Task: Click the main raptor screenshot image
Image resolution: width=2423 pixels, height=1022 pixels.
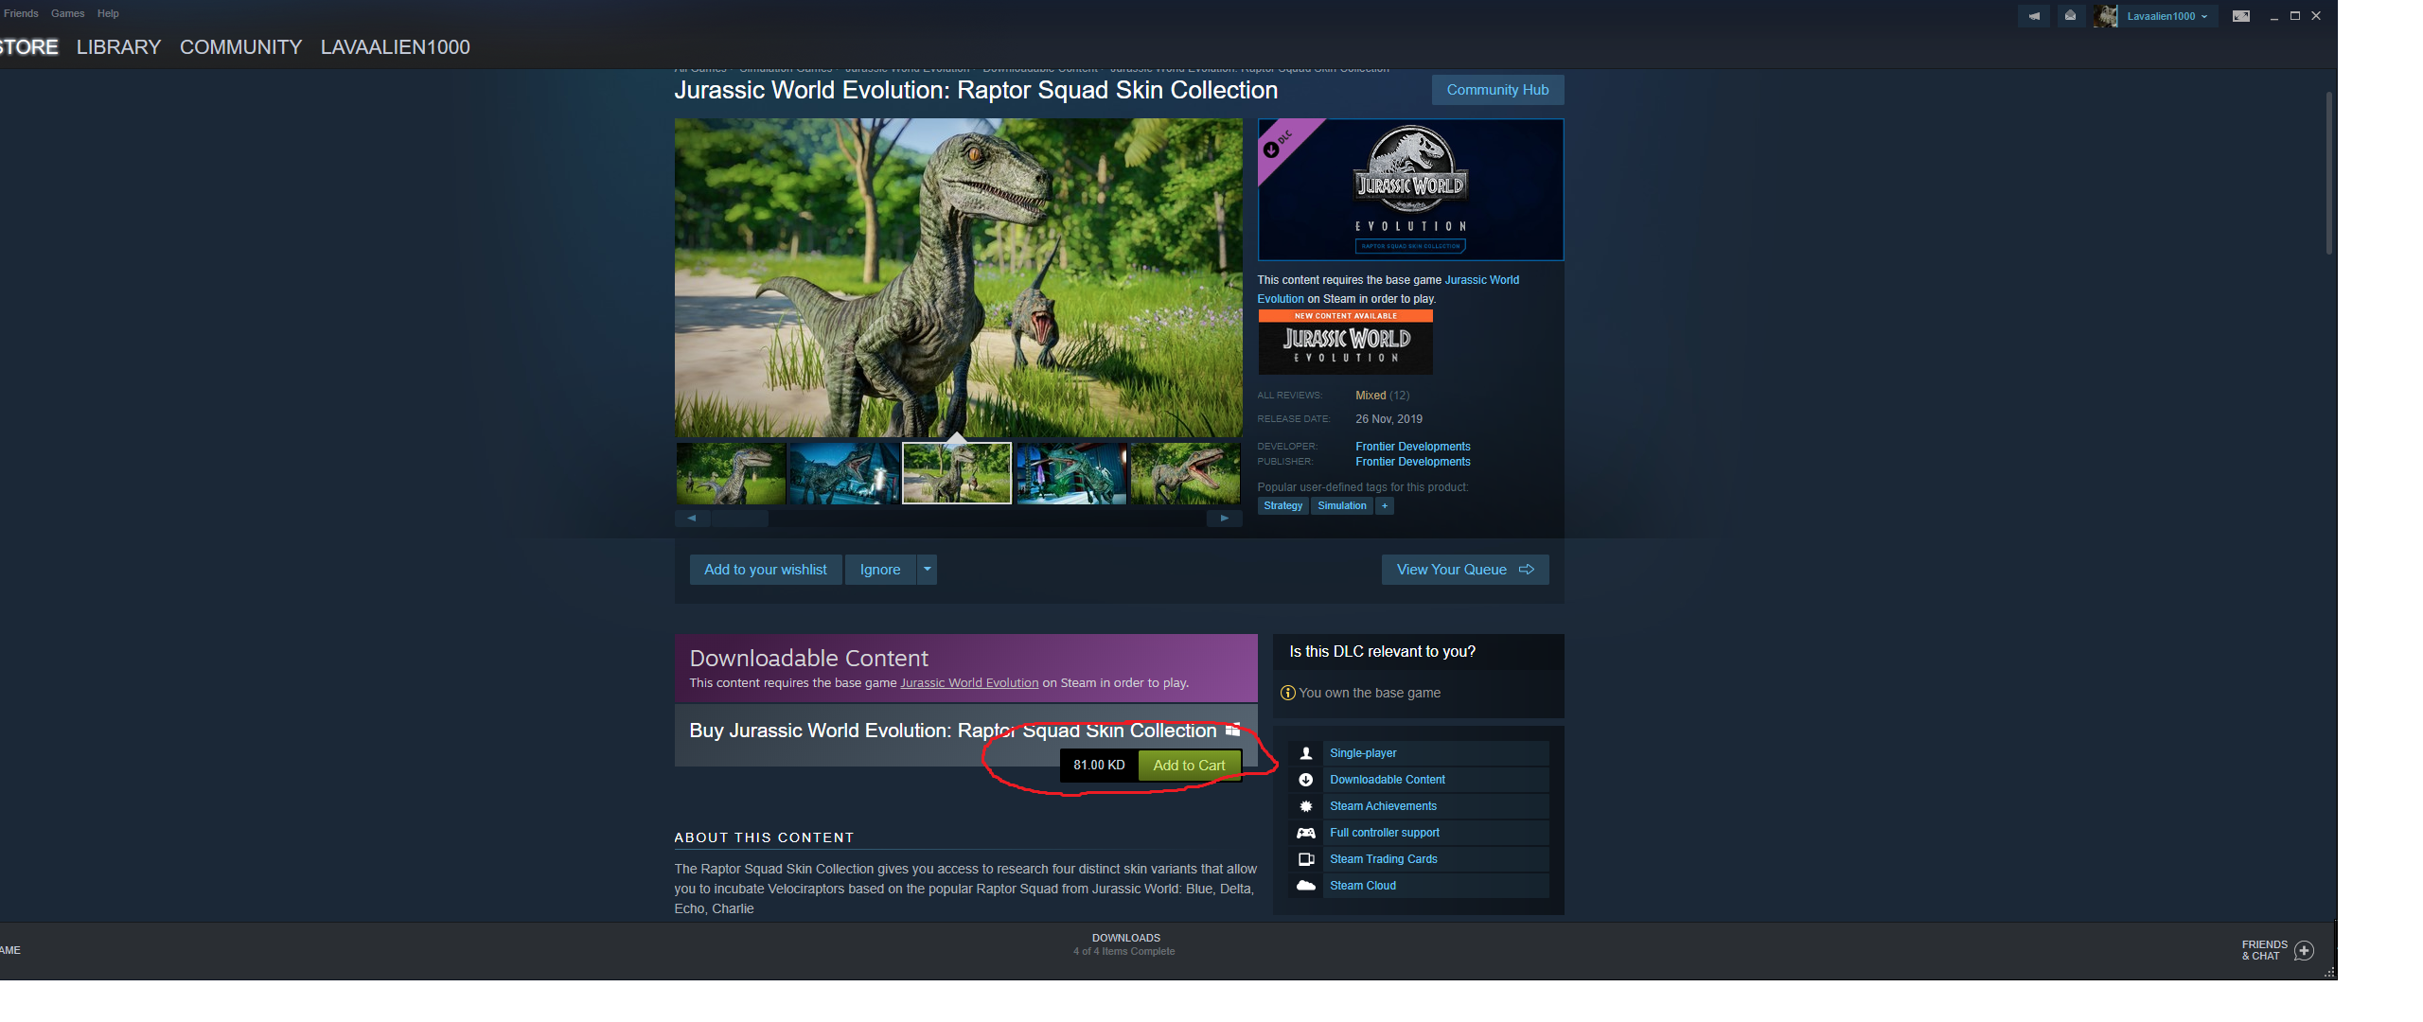Action: (x=958, y=277)
